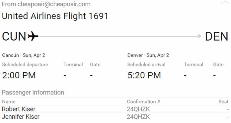The image size is (231, 123).
Task: Select the sender email cheapoair@cheapoair.com
Action: click(x=54, y=4)
